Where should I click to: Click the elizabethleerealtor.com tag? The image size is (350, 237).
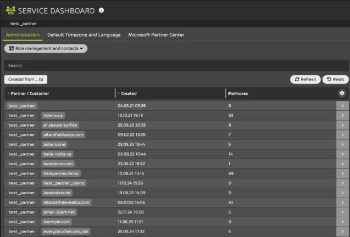tap(66, 202)
